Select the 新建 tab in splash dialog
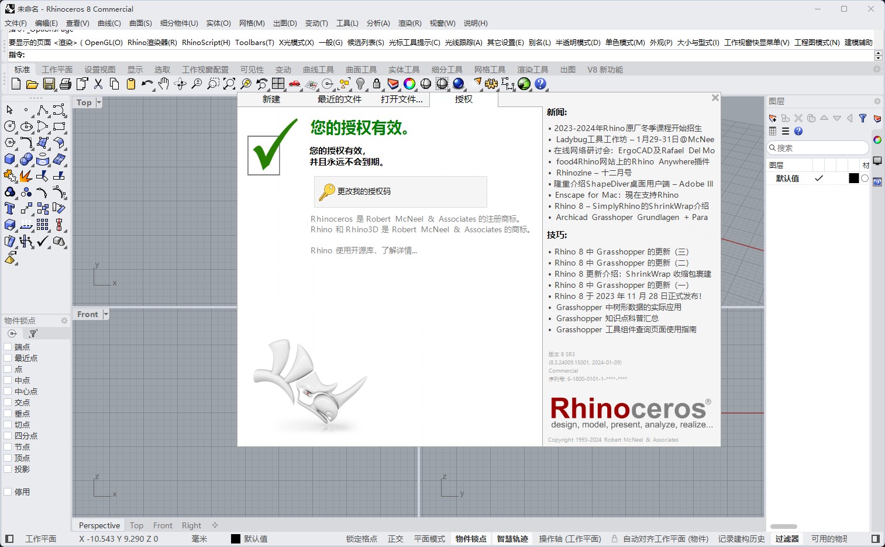Viewport: 885px width, 547px height. pyautogui.click(x=271, y=99)
